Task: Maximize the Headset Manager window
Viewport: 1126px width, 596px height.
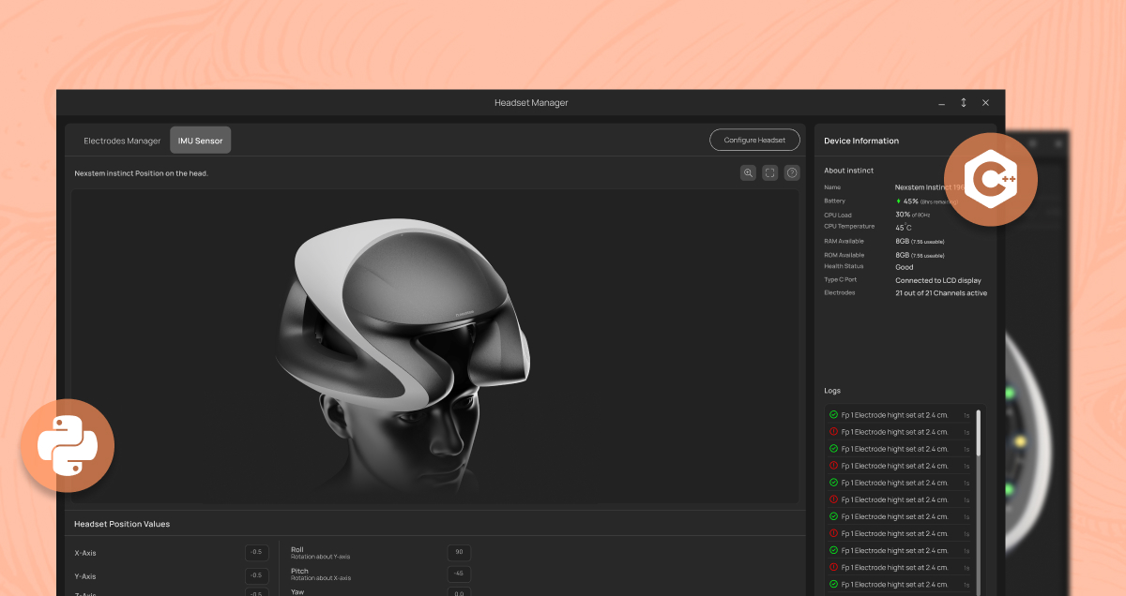Action: pyautogui.click(x=963, y=103)
